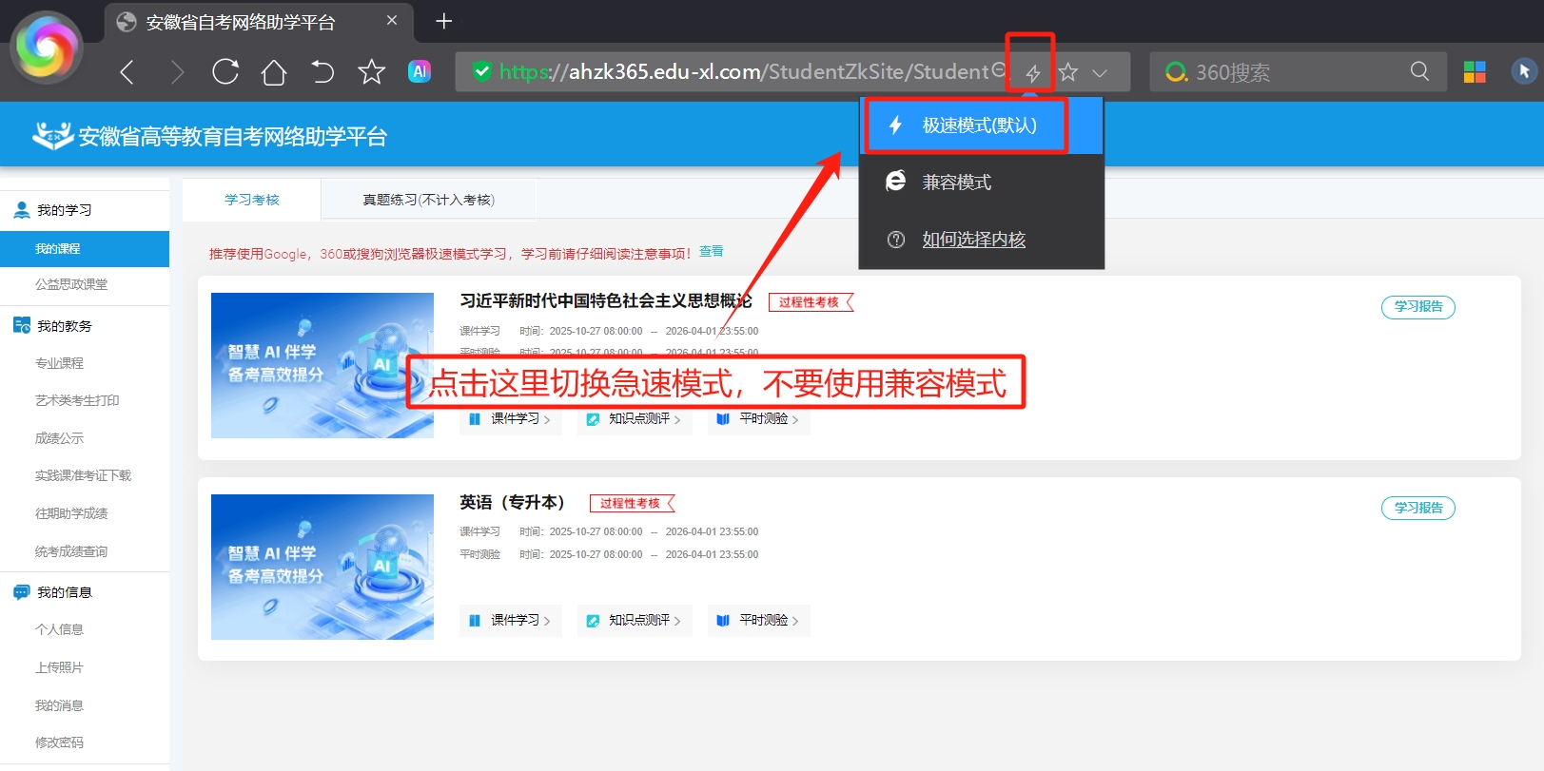Select 极速模式(默认) option

click(x=981, y=125)
